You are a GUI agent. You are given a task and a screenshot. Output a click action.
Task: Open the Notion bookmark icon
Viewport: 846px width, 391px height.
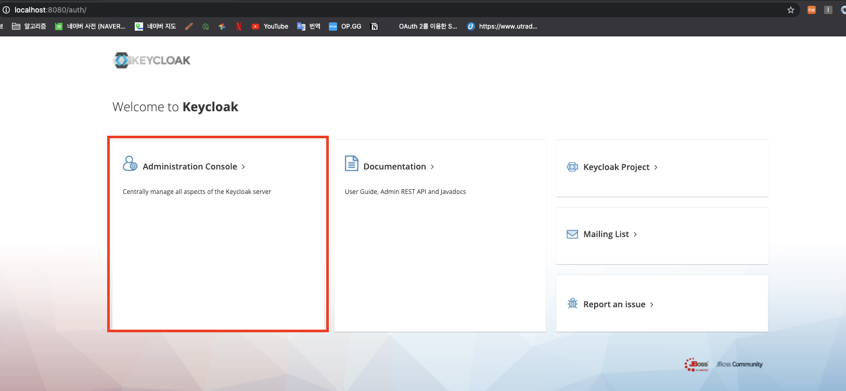point(374,27)
